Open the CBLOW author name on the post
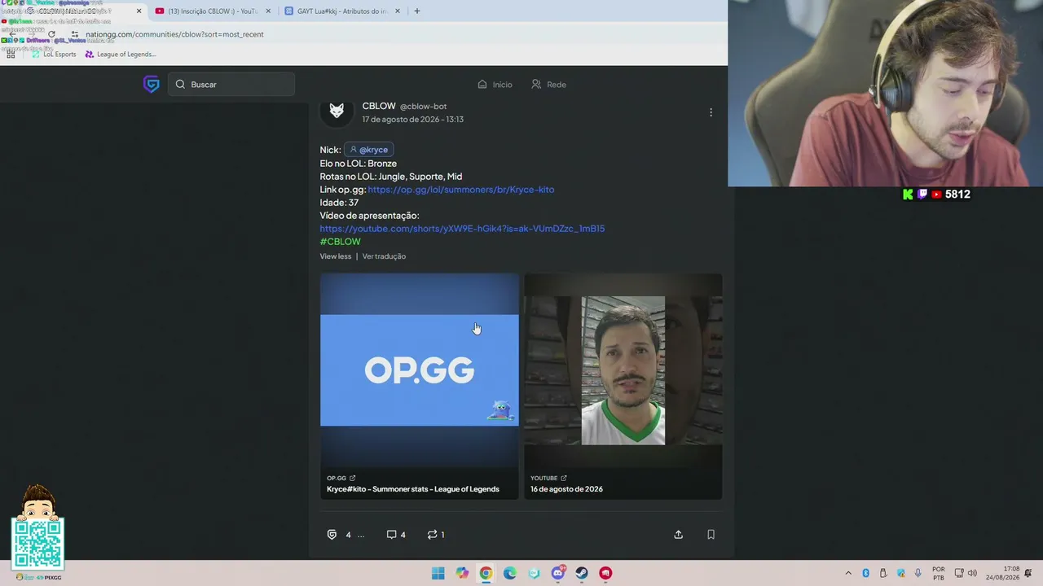The image size is (1043, 586). click(379, 106)
